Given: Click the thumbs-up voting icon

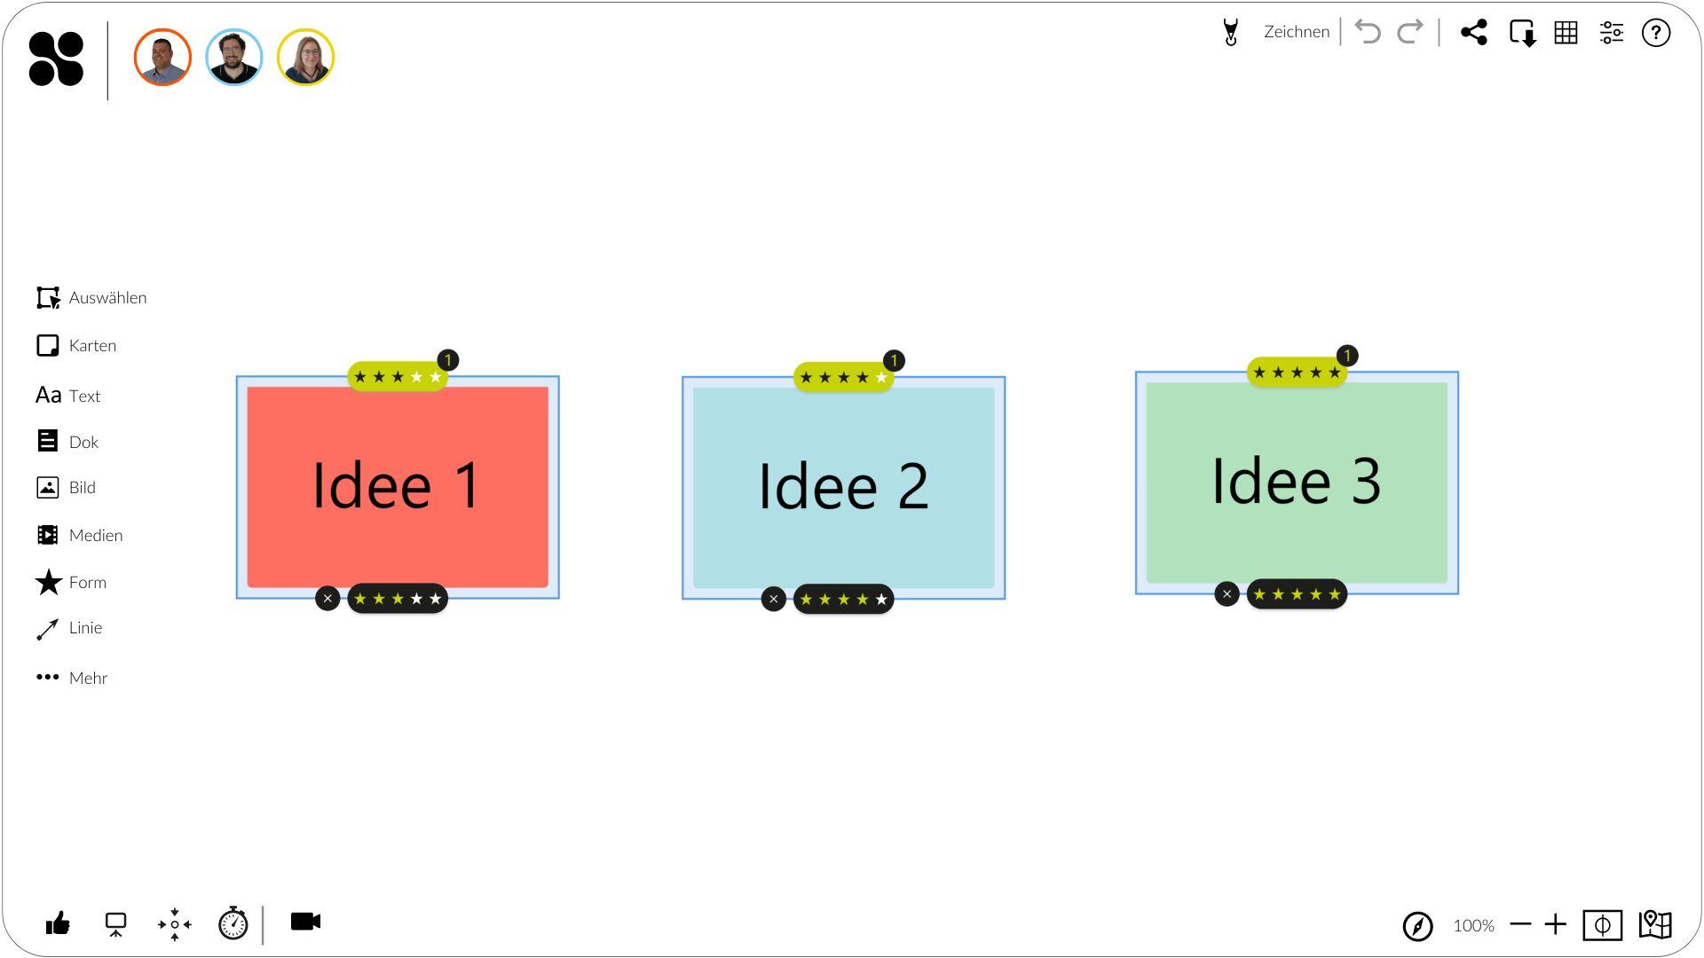Looking at the screenshot, I should point(58,923).
